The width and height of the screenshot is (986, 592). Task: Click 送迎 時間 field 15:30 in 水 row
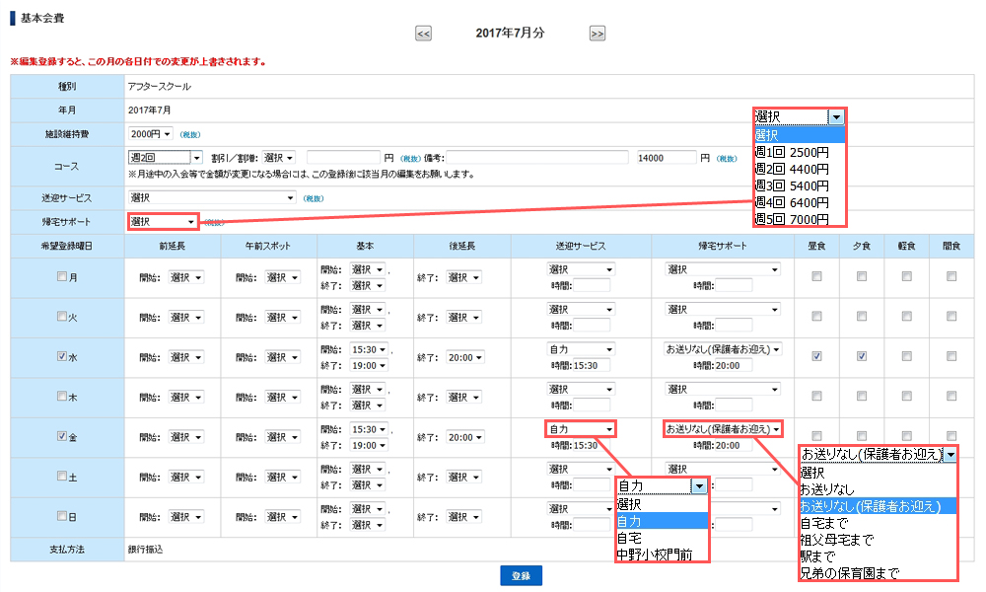(592, 365)
